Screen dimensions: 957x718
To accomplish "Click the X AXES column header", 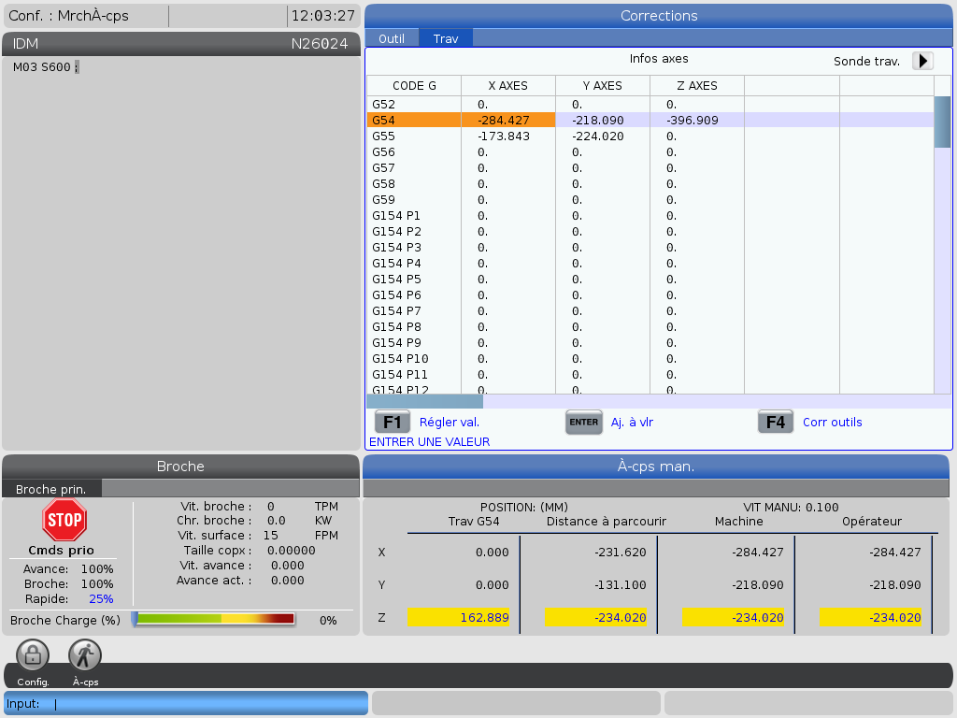I will coord(507,85).
